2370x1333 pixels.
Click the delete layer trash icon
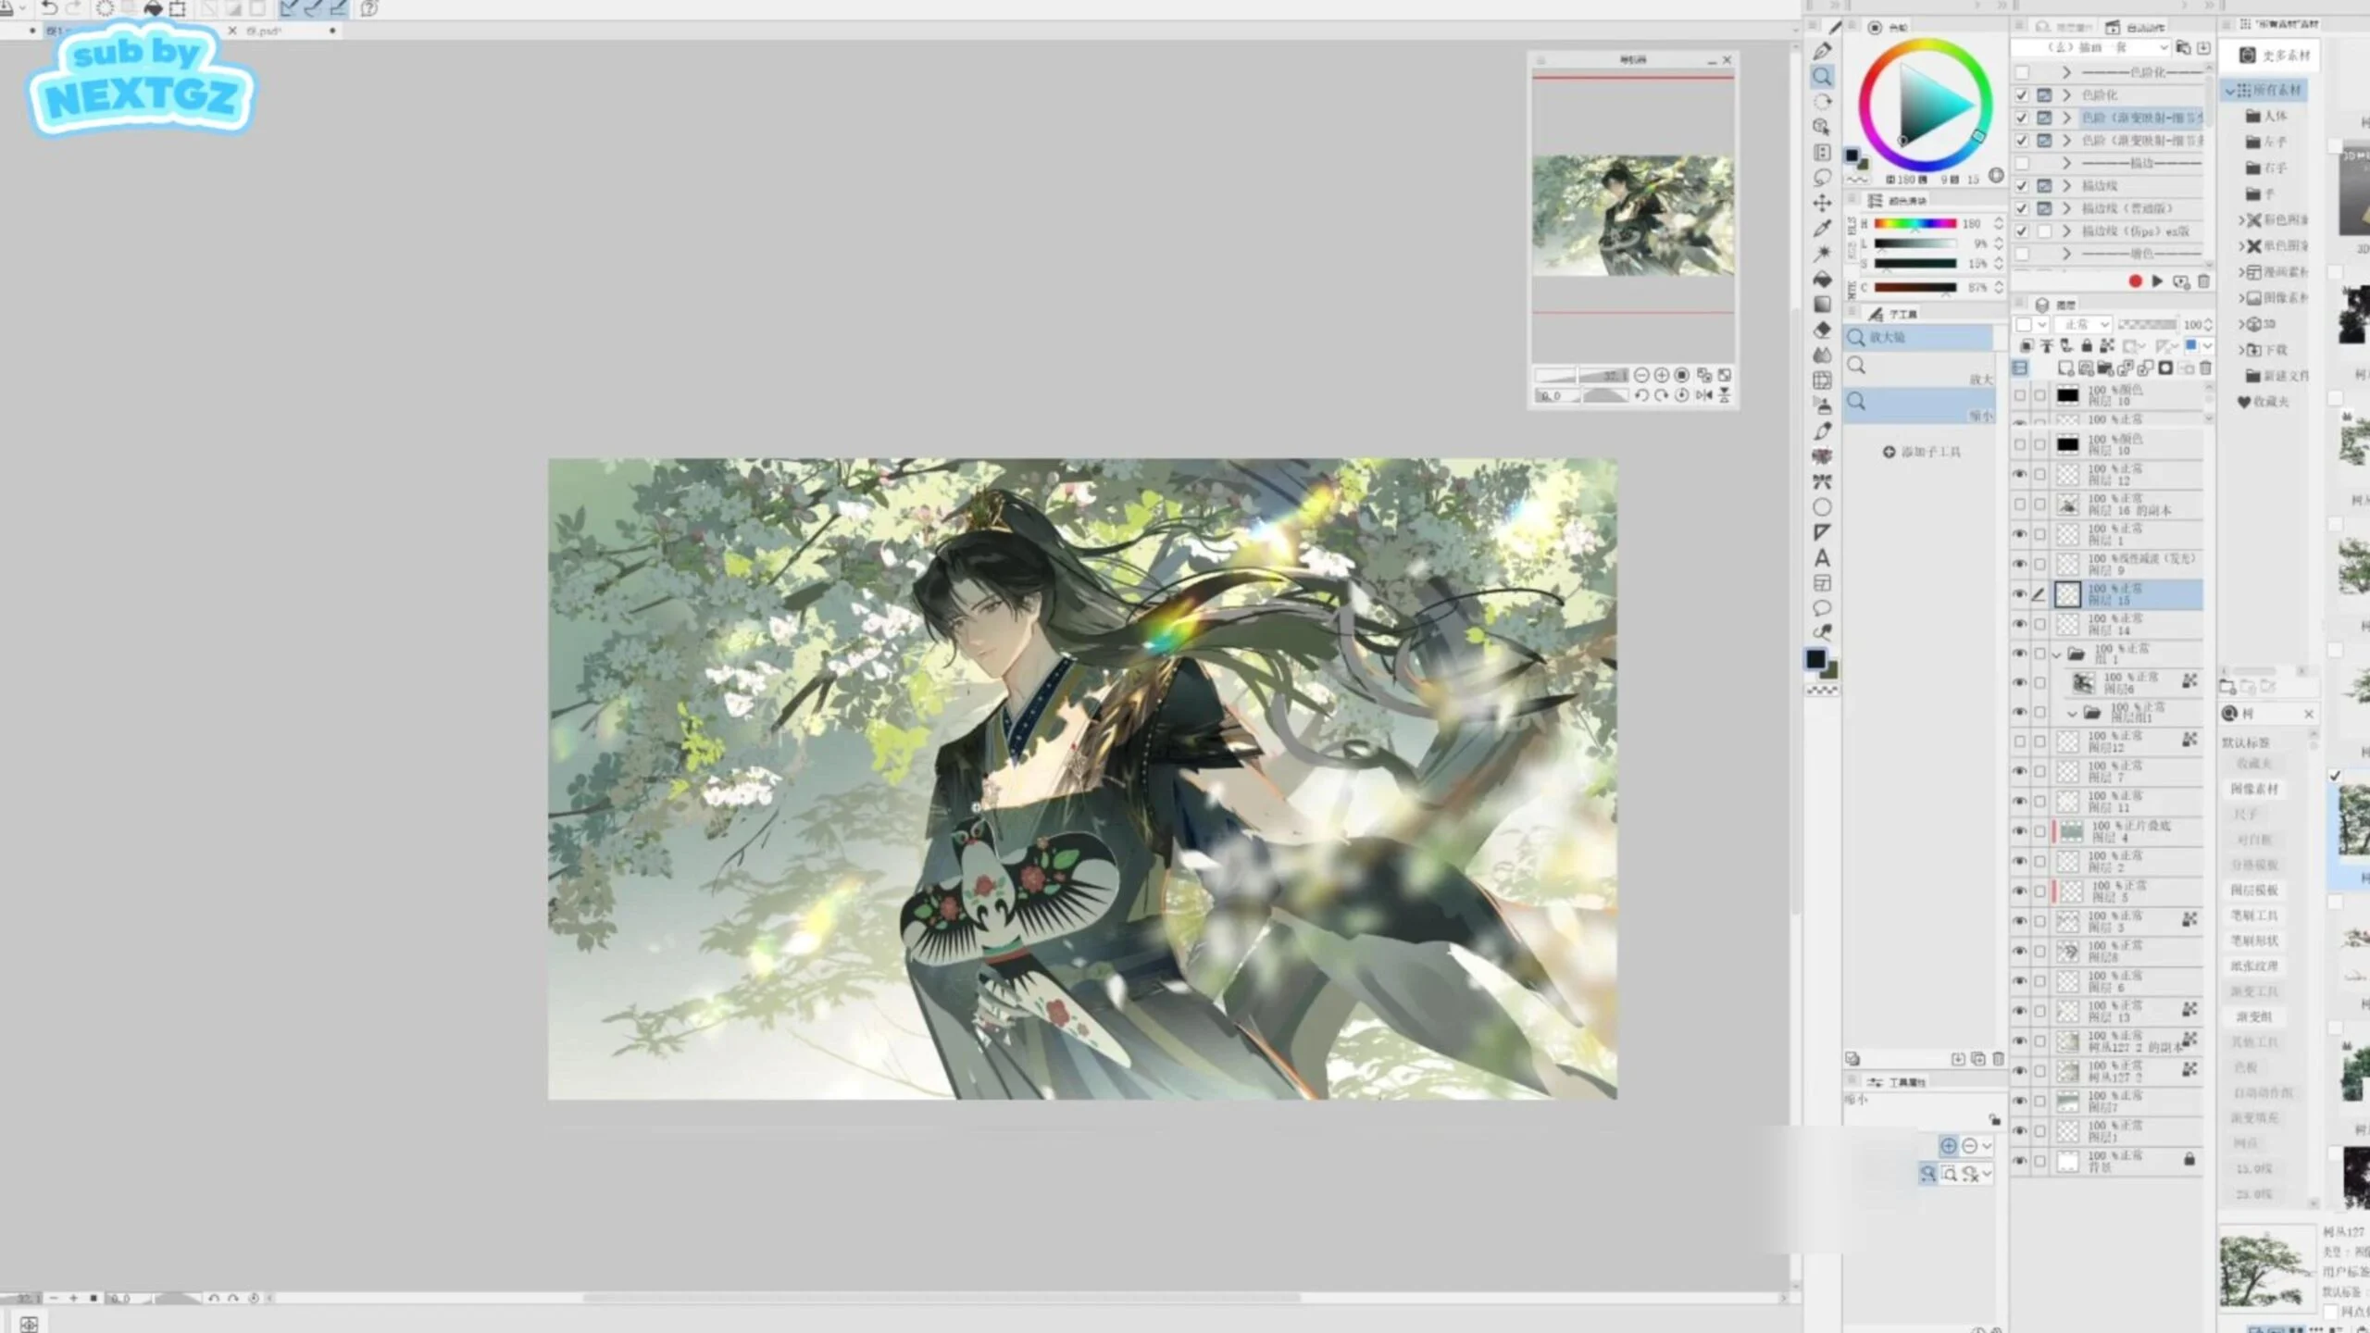(2205, 368)
